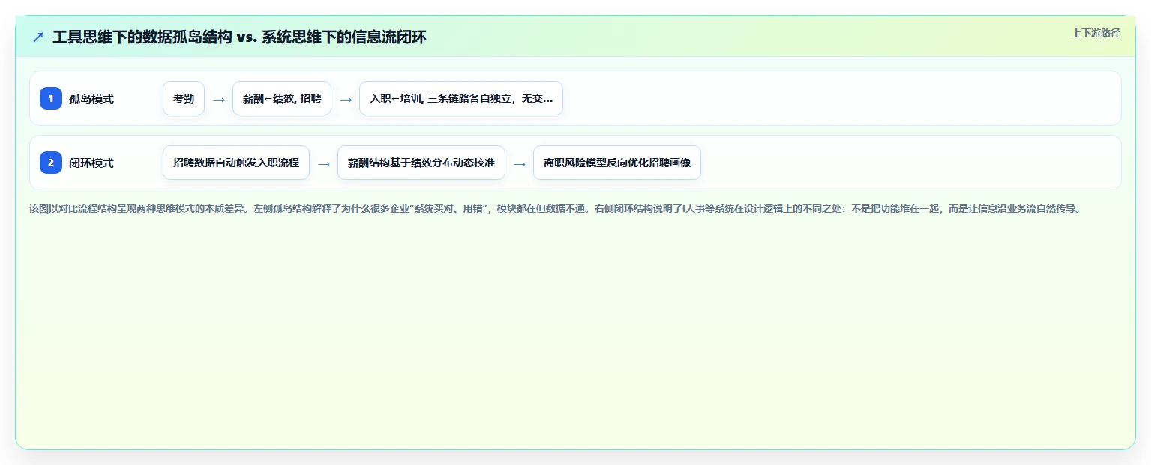Click the title 工具思维下的数据孤岛结构 heading
This screenshot has width=1151, height=465.
pyautogui.click(x=239, y=37)
